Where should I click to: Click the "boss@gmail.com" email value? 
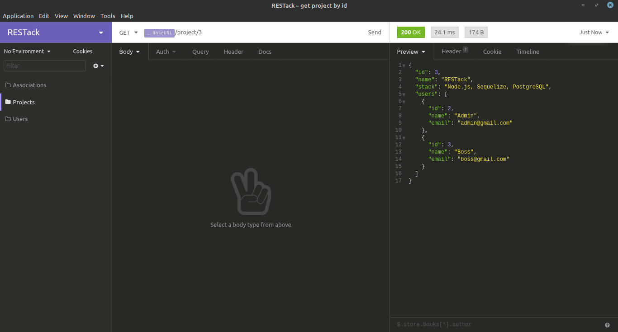(x=483, y=159)
